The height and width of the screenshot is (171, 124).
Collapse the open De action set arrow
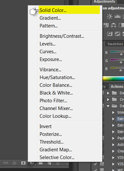tap(108, 106)
